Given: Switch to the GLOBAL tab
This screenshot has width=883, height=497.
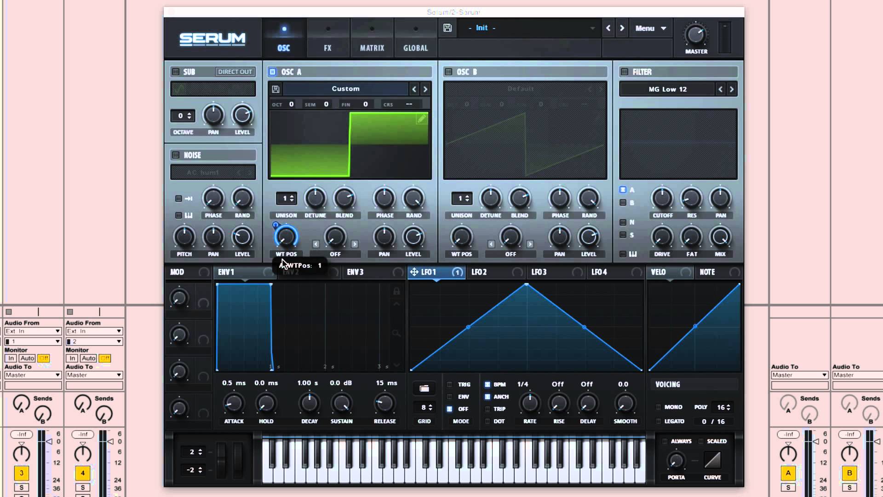Looking at the screenshot, I should [x=415, y=38].
